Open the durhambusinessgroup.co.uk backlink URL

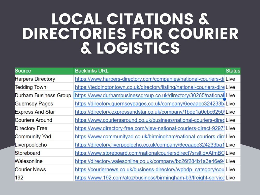149,95
